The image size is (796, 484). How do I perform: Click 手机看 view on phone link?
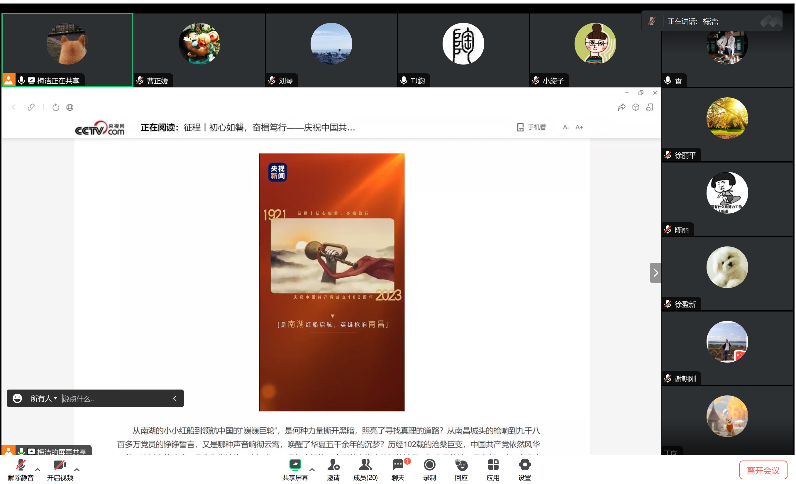coord(531,127)
